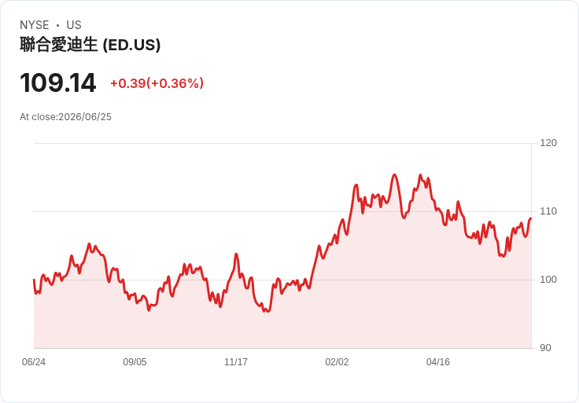Click the 11/17 date label on x-axis
The width and height of the screenshot is (579, 403).
(x=236, y=362)
